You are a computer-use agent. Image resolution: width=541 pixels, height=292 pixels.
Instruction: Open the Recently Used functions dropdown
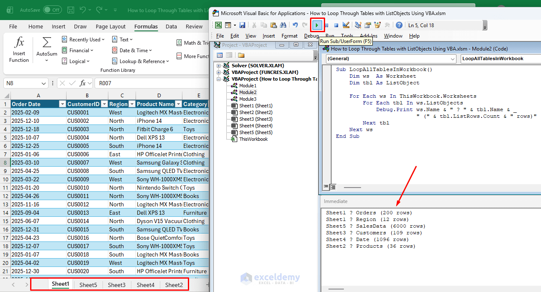click(x=84, y=39)
